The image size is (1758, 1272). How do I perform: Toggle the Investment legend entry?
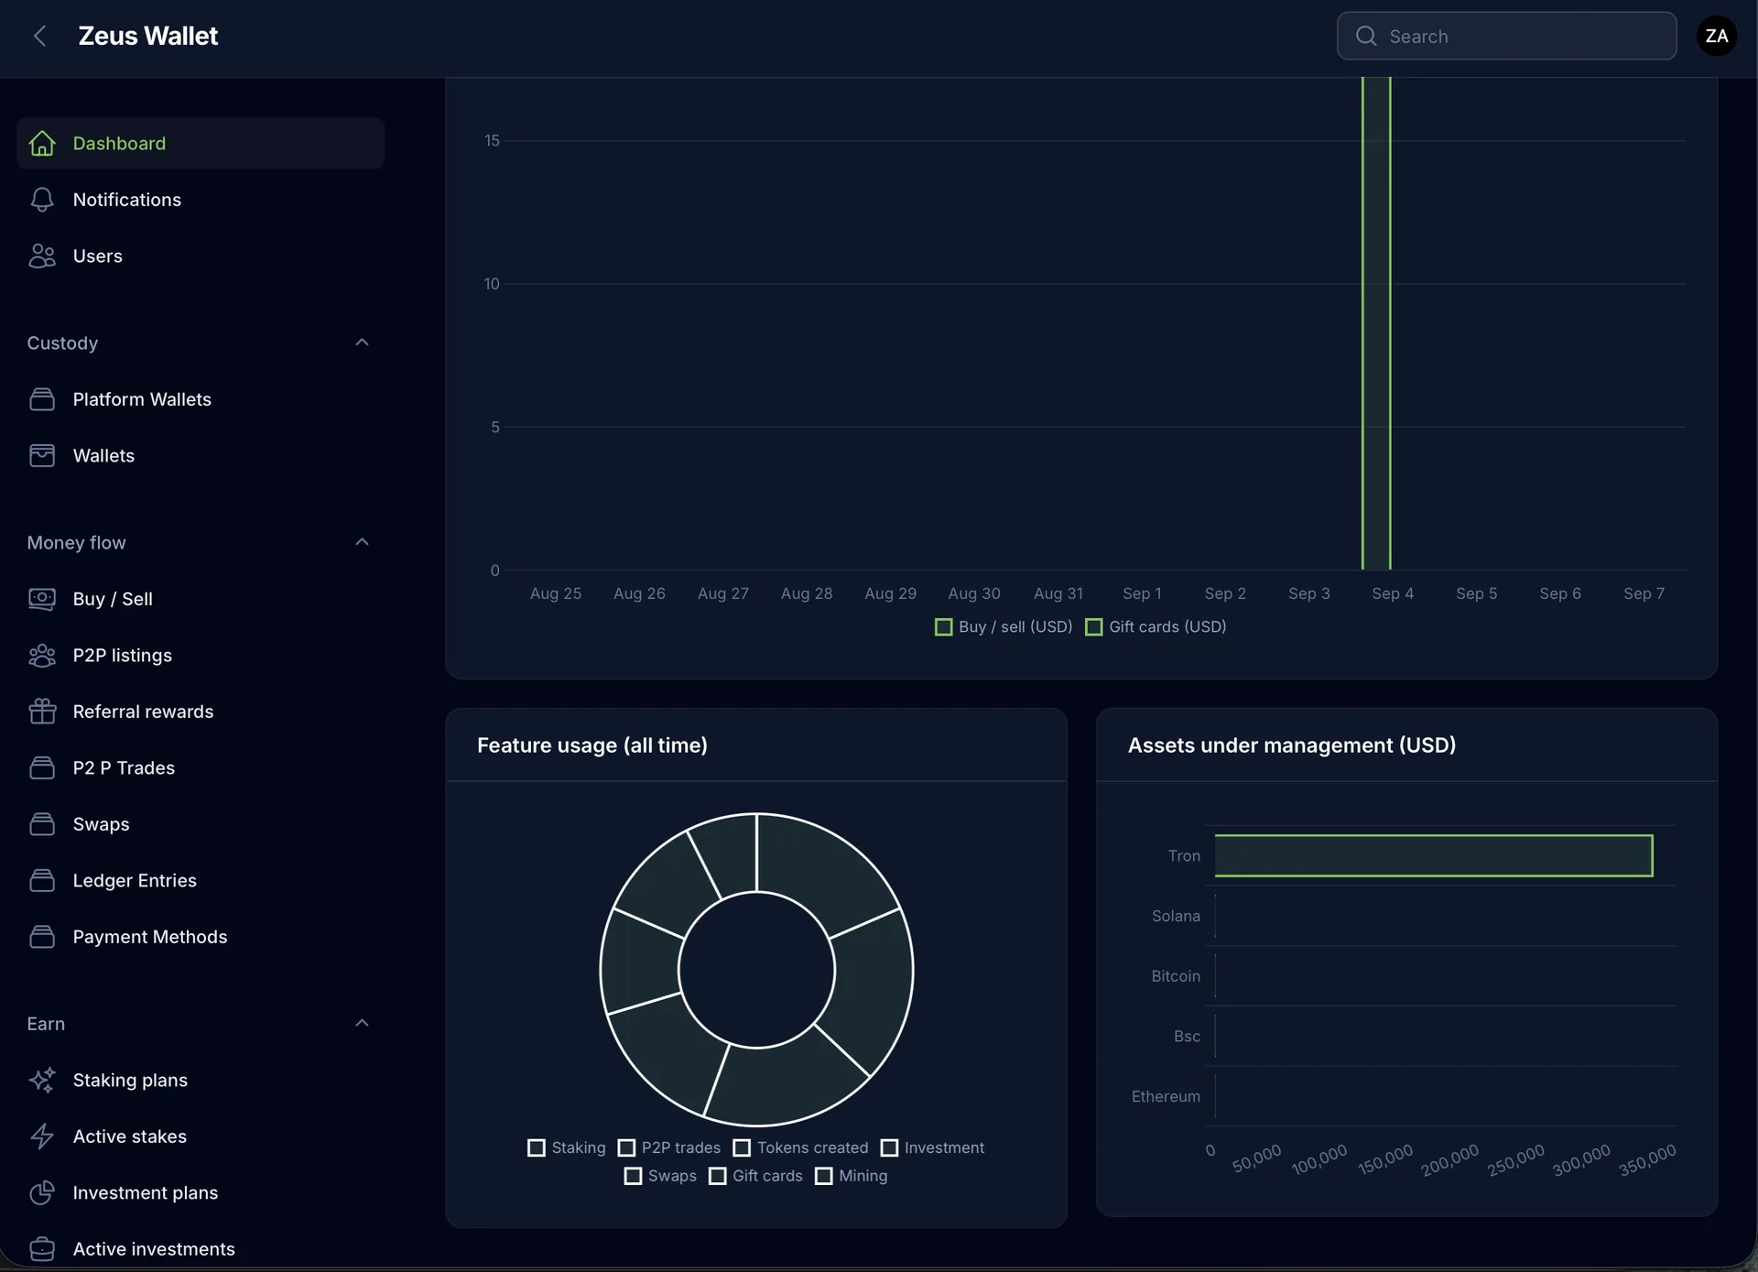click(933, 1148)
